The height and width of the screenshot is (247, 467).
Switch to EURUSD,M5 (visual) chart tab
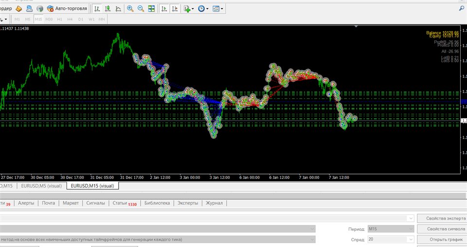(x=41, y=186)
